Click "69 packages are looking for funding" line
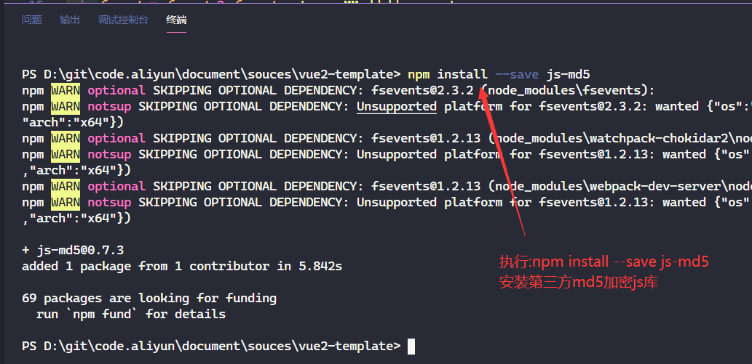This screenshot has width=752, height=364. pos(149,298)
